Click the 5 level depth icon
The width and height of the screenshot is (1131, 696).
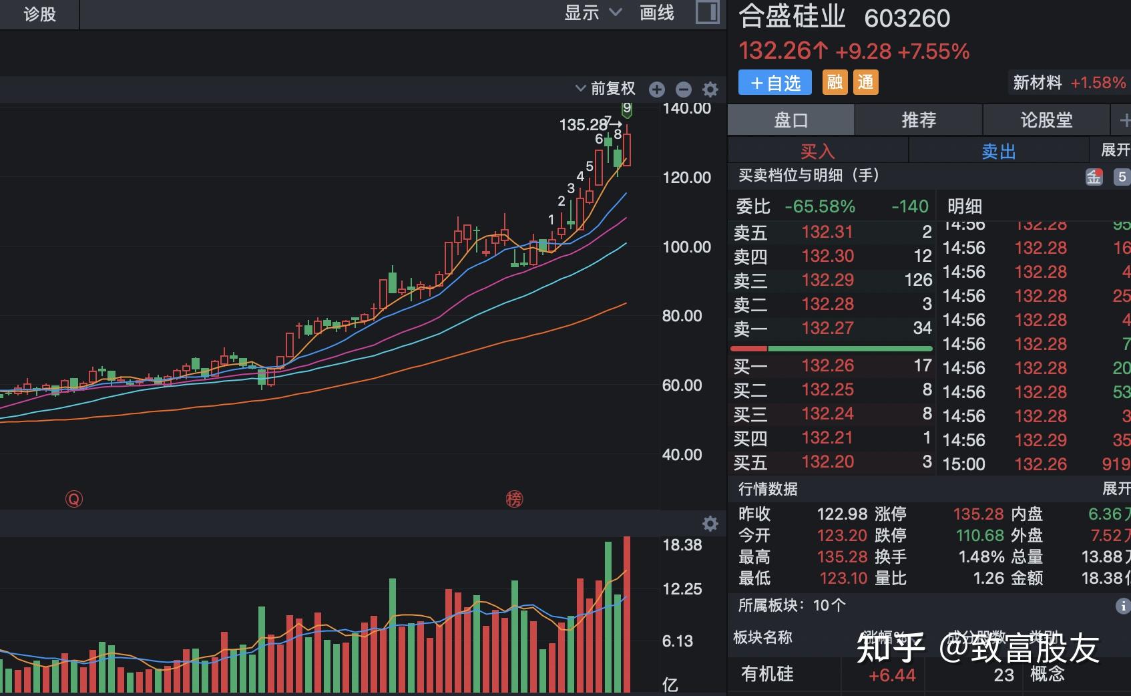coord(1122,177)
